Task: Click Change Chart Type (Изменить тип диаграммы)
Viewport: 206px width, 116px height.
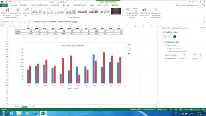Action: coord(145,12)
